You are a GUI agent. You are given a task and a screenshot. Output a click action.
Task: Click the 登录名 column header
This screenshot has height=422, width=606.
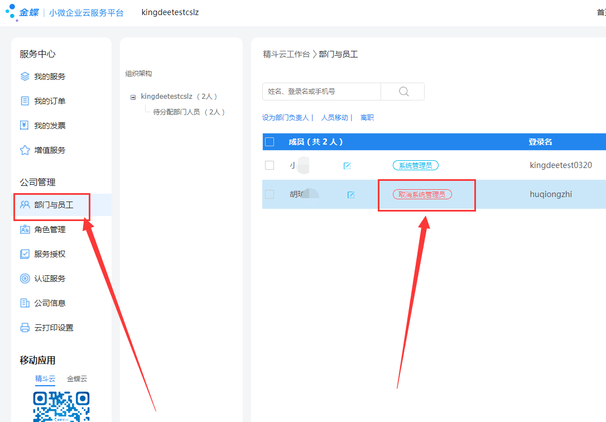coord(540,142)
